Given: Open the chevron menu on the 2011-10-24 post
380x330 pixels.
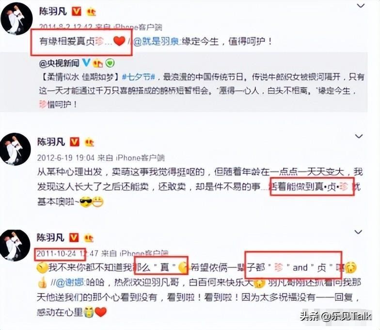Looking at the screenshot, I should (358, 232).
